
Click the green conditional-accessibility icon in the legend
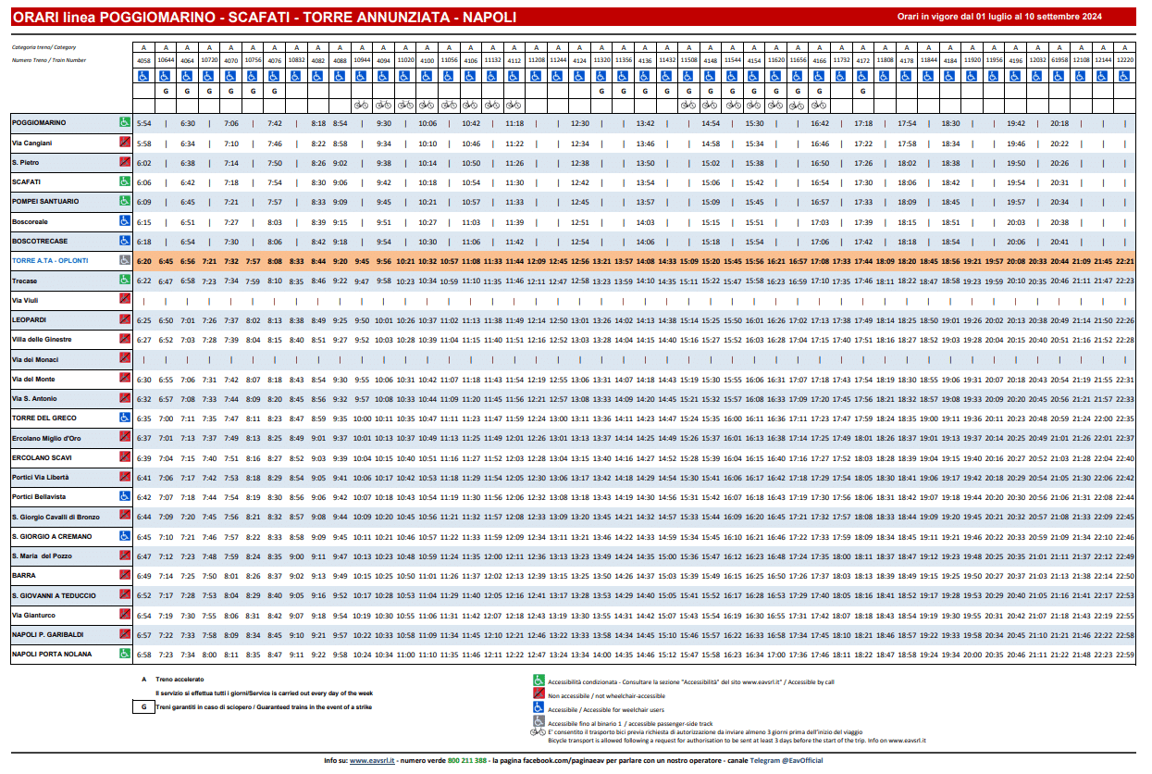point(539,680)
